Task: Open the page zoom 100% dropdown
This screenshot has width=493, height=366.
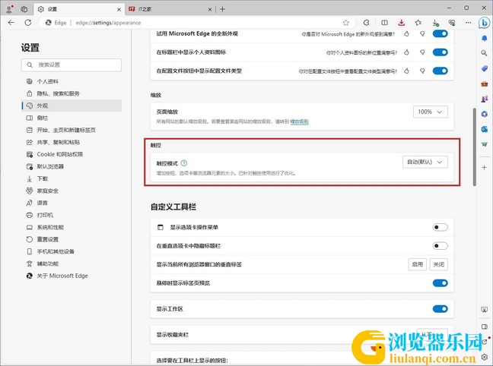Action: 430,112
